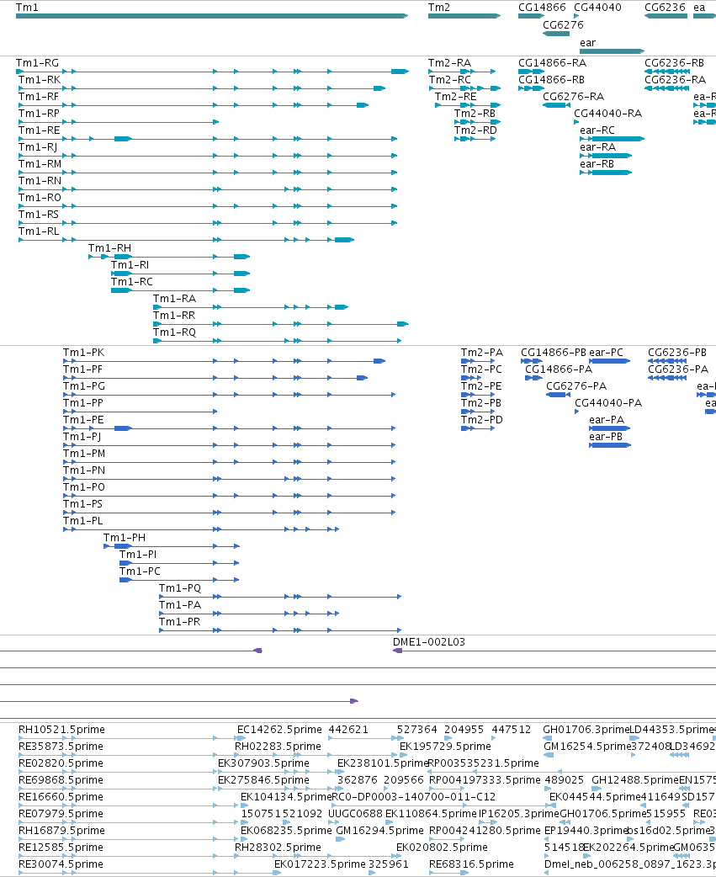Viewport: 716px width, 877px height.
Task: Select transcript Tm1-RF
Action: [194, 105]
